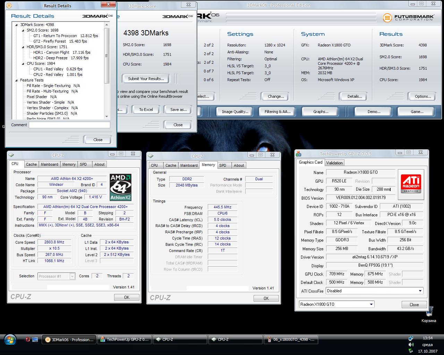Open the Graphics Card tab in GPU-Z
444x355 pixels.
pos(311,162)
